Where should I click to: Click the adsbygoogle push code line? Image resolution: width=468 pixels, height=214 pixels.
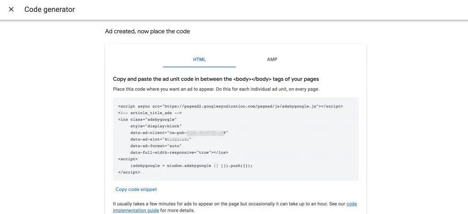pyautogui.click(x=191, y=166)
